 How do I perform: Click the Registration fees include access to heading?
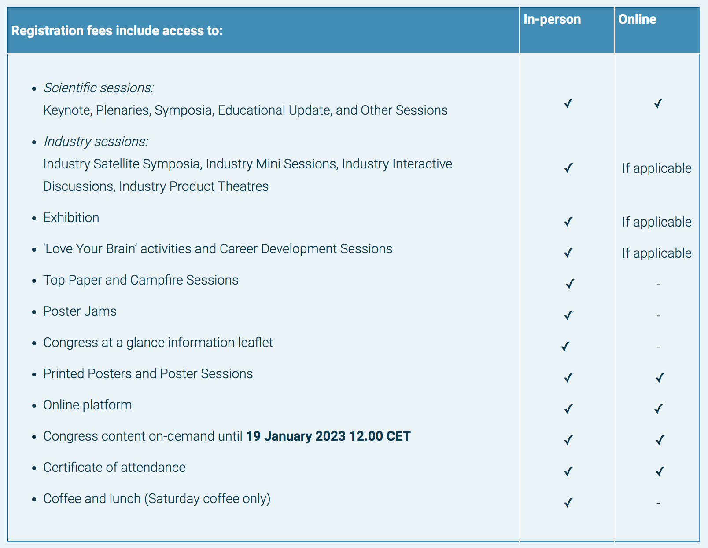pos(117,31)
